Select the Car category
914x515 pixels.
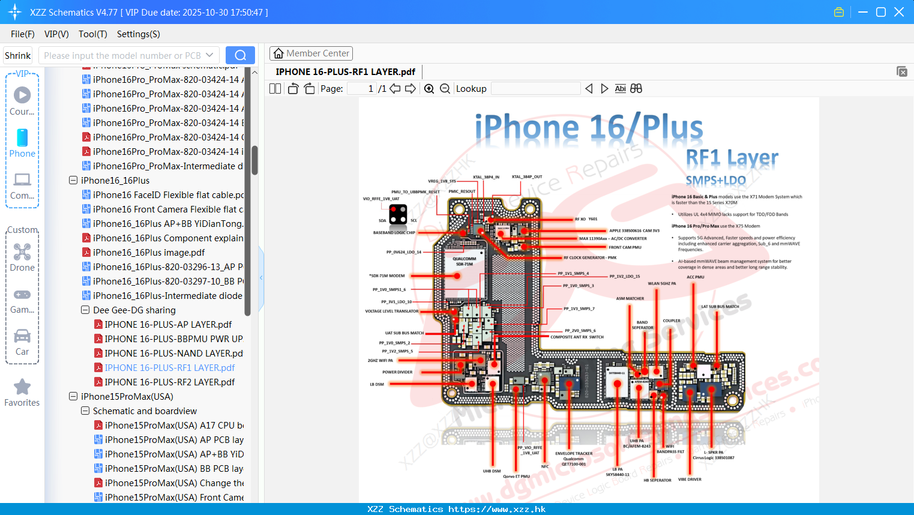point(22,342)
